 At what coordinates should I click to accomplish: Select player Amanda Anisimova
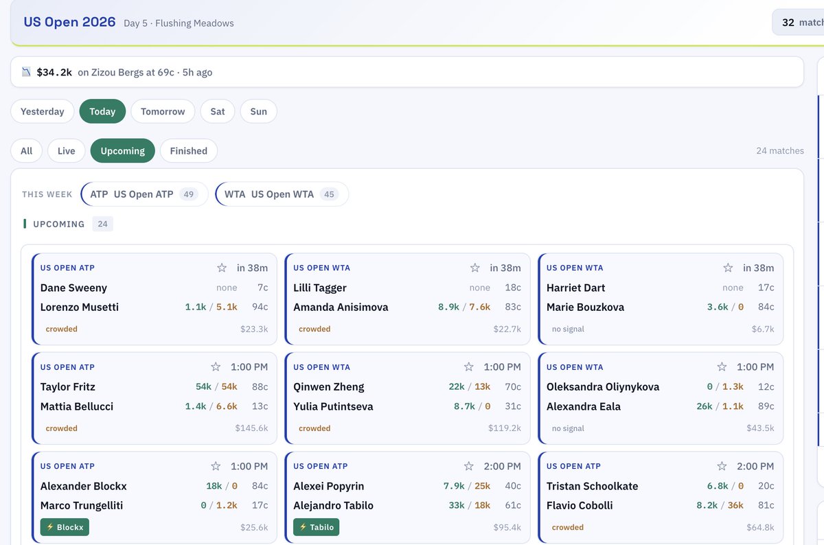(341, 307)
